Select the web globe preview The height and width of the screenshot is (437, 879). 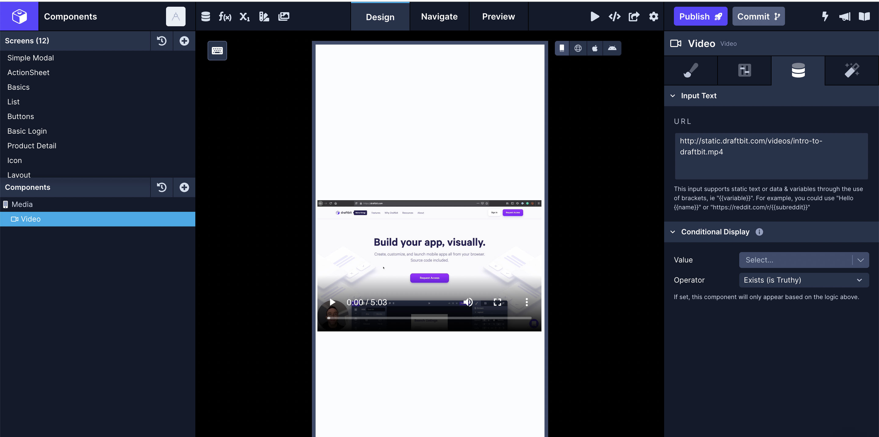[578, 48]
